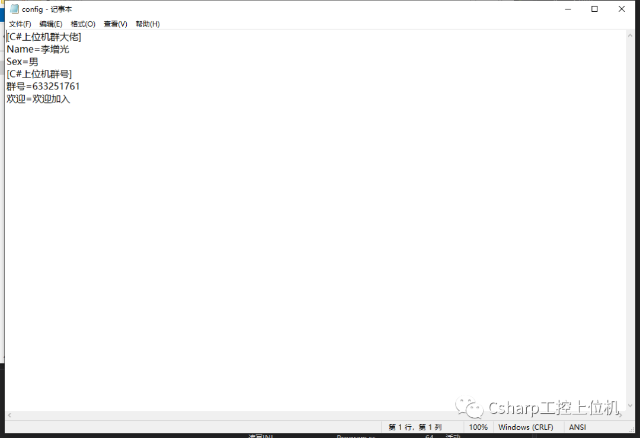Screen dimensions: 640x438
Task: Open the 格式(O) menu
Action: coord(83,24)
